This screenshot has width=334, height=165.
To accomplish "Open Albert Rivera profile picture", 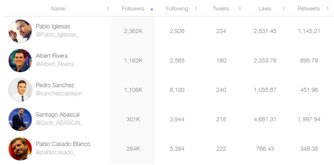I will click(20, 61).
